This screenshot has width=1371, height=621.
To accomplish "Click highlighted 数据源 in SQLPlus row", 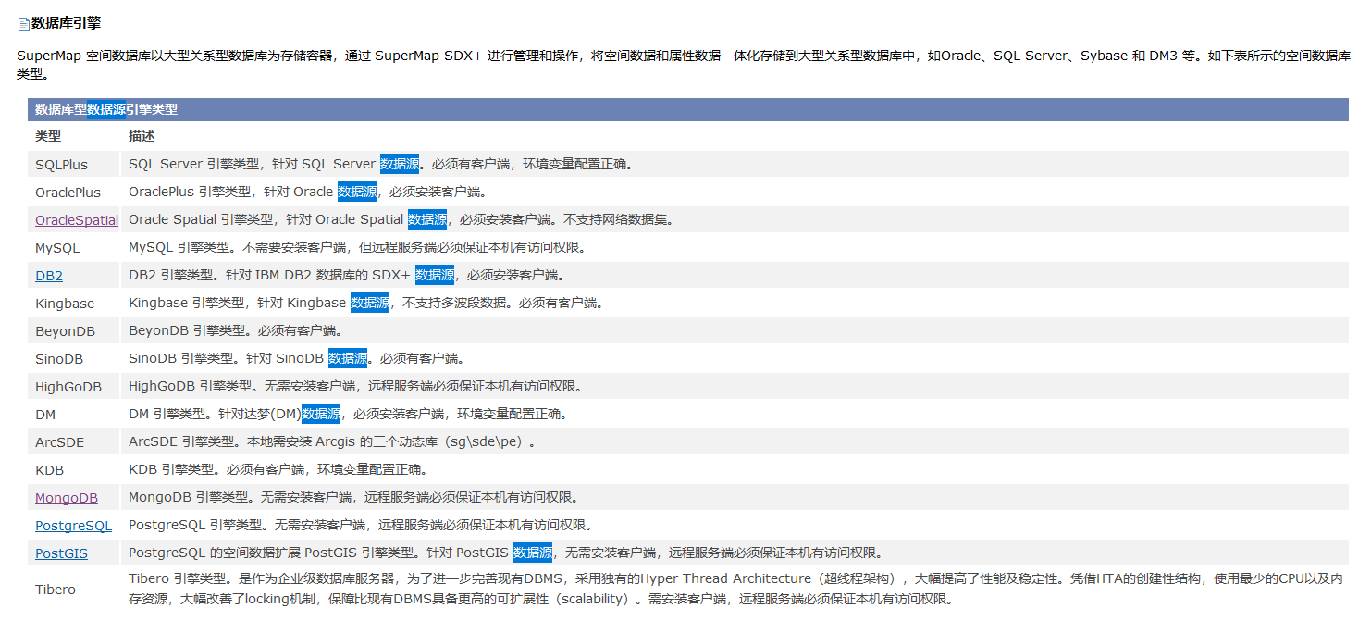I will click(399, 164).
